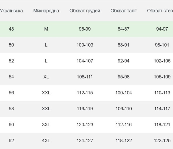This screenshot has height=149, width=173.
Task: Click the "Українська" column header
Action: coord(11,11)
